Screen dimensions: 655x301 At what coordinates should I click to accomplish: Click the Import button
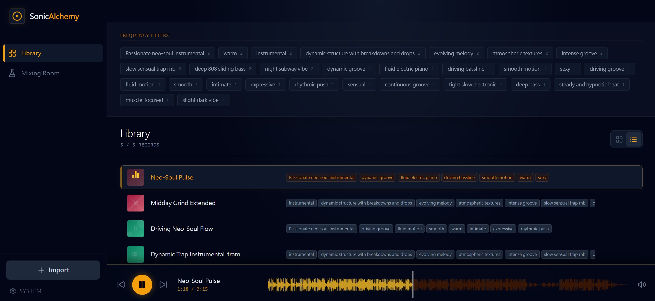tap(53, 270)
